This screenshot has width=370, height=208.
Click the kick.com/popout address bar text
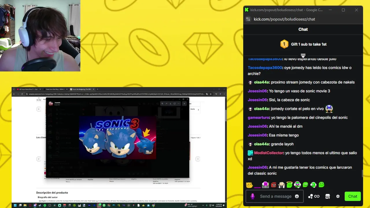pos(284,19)
